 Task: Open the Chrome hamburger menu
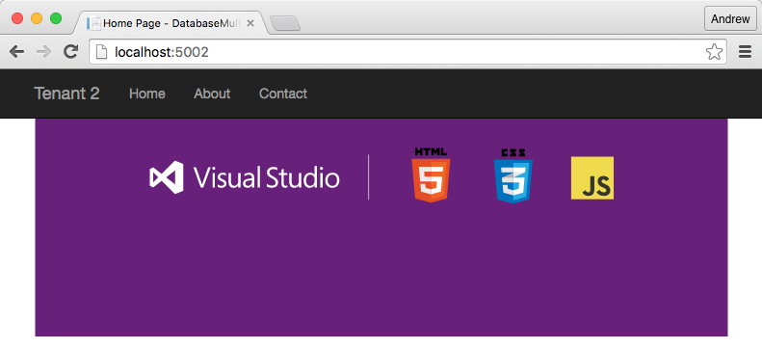(x=745, y=51)
